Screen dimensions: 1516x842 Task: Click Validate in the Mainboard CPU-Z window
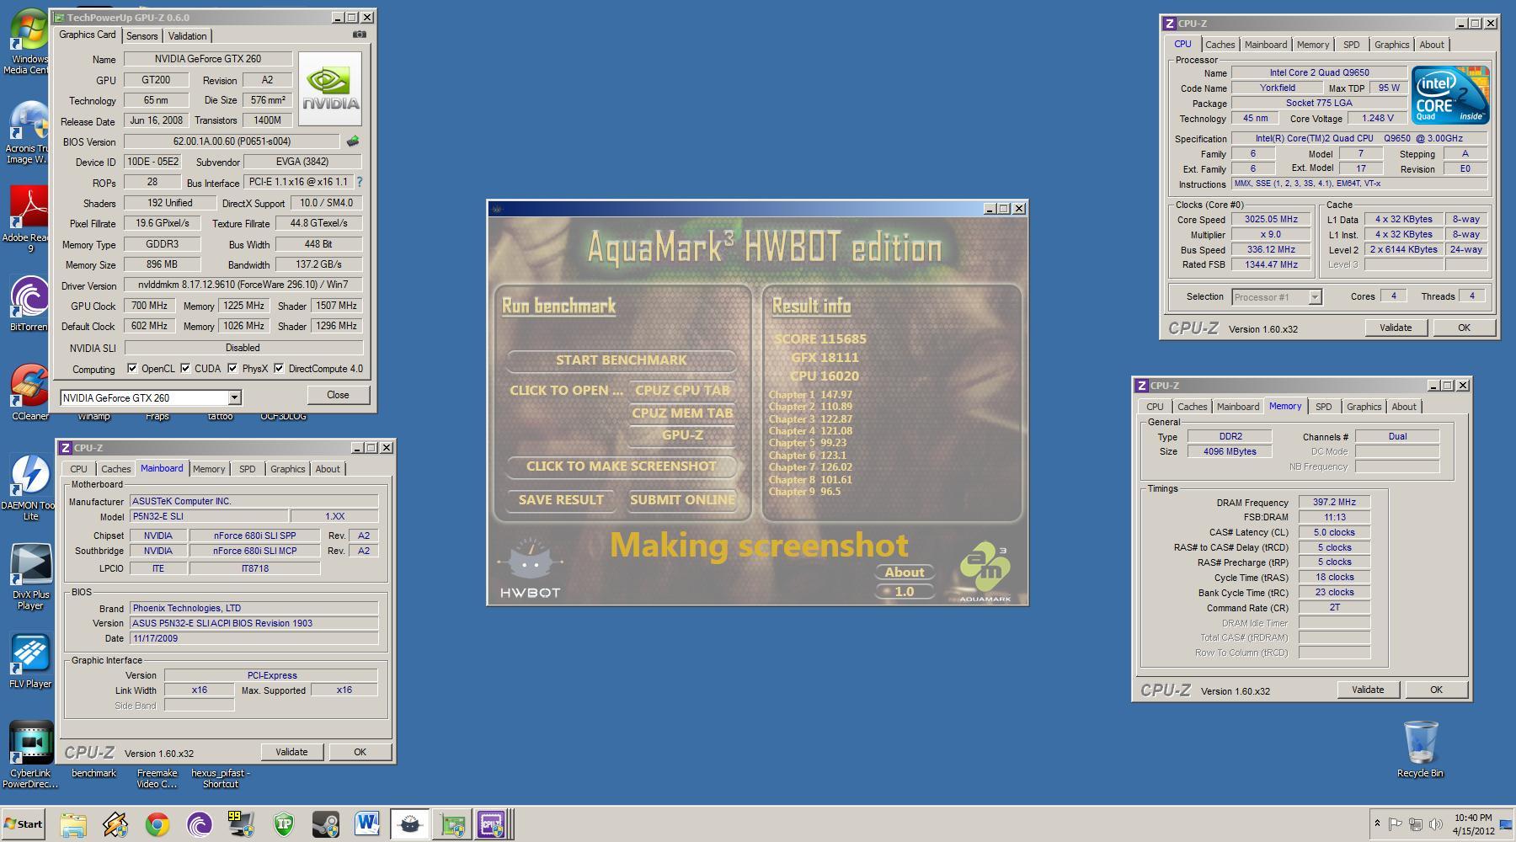tap(291, 752)
